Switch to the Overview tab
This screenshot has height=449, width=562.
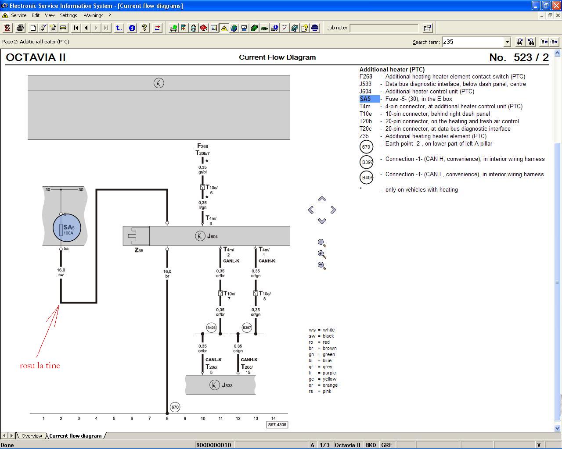pos(32,436)
